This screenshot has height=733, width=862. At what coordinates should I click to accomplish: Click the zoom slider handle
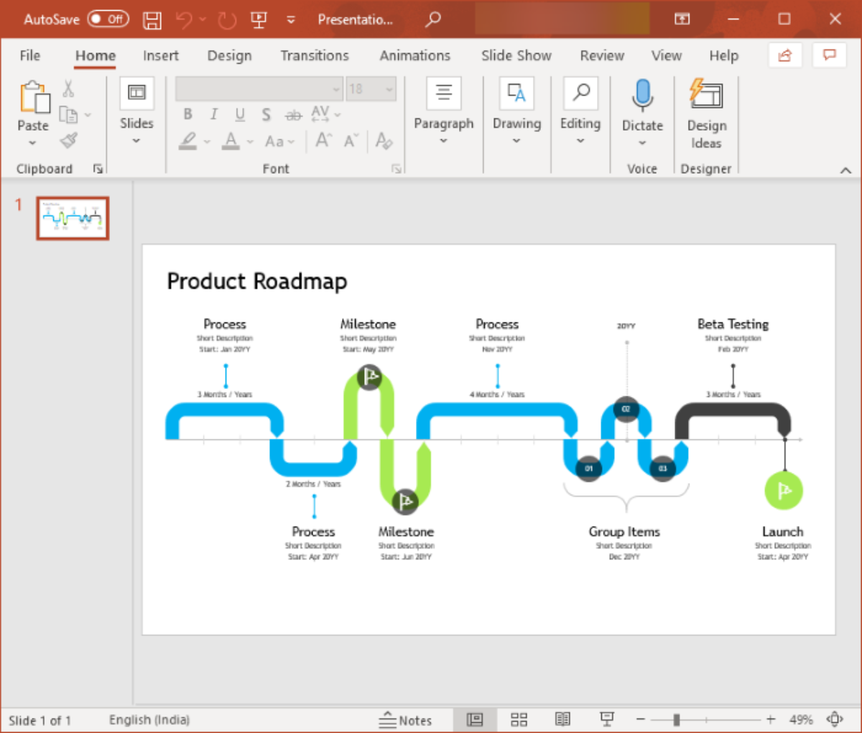[x=676, y=719]
